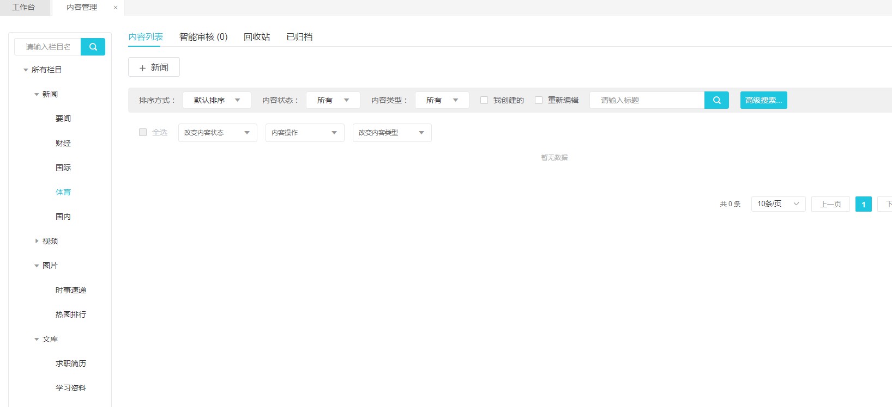
Task: Open the 默认排序 sort dropdown
Action: [x=216, y=100]
